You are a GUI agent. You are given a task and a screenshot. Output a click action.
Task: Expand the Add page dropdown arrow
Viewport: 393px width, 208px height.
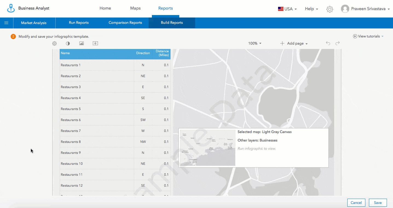[307, 44]
